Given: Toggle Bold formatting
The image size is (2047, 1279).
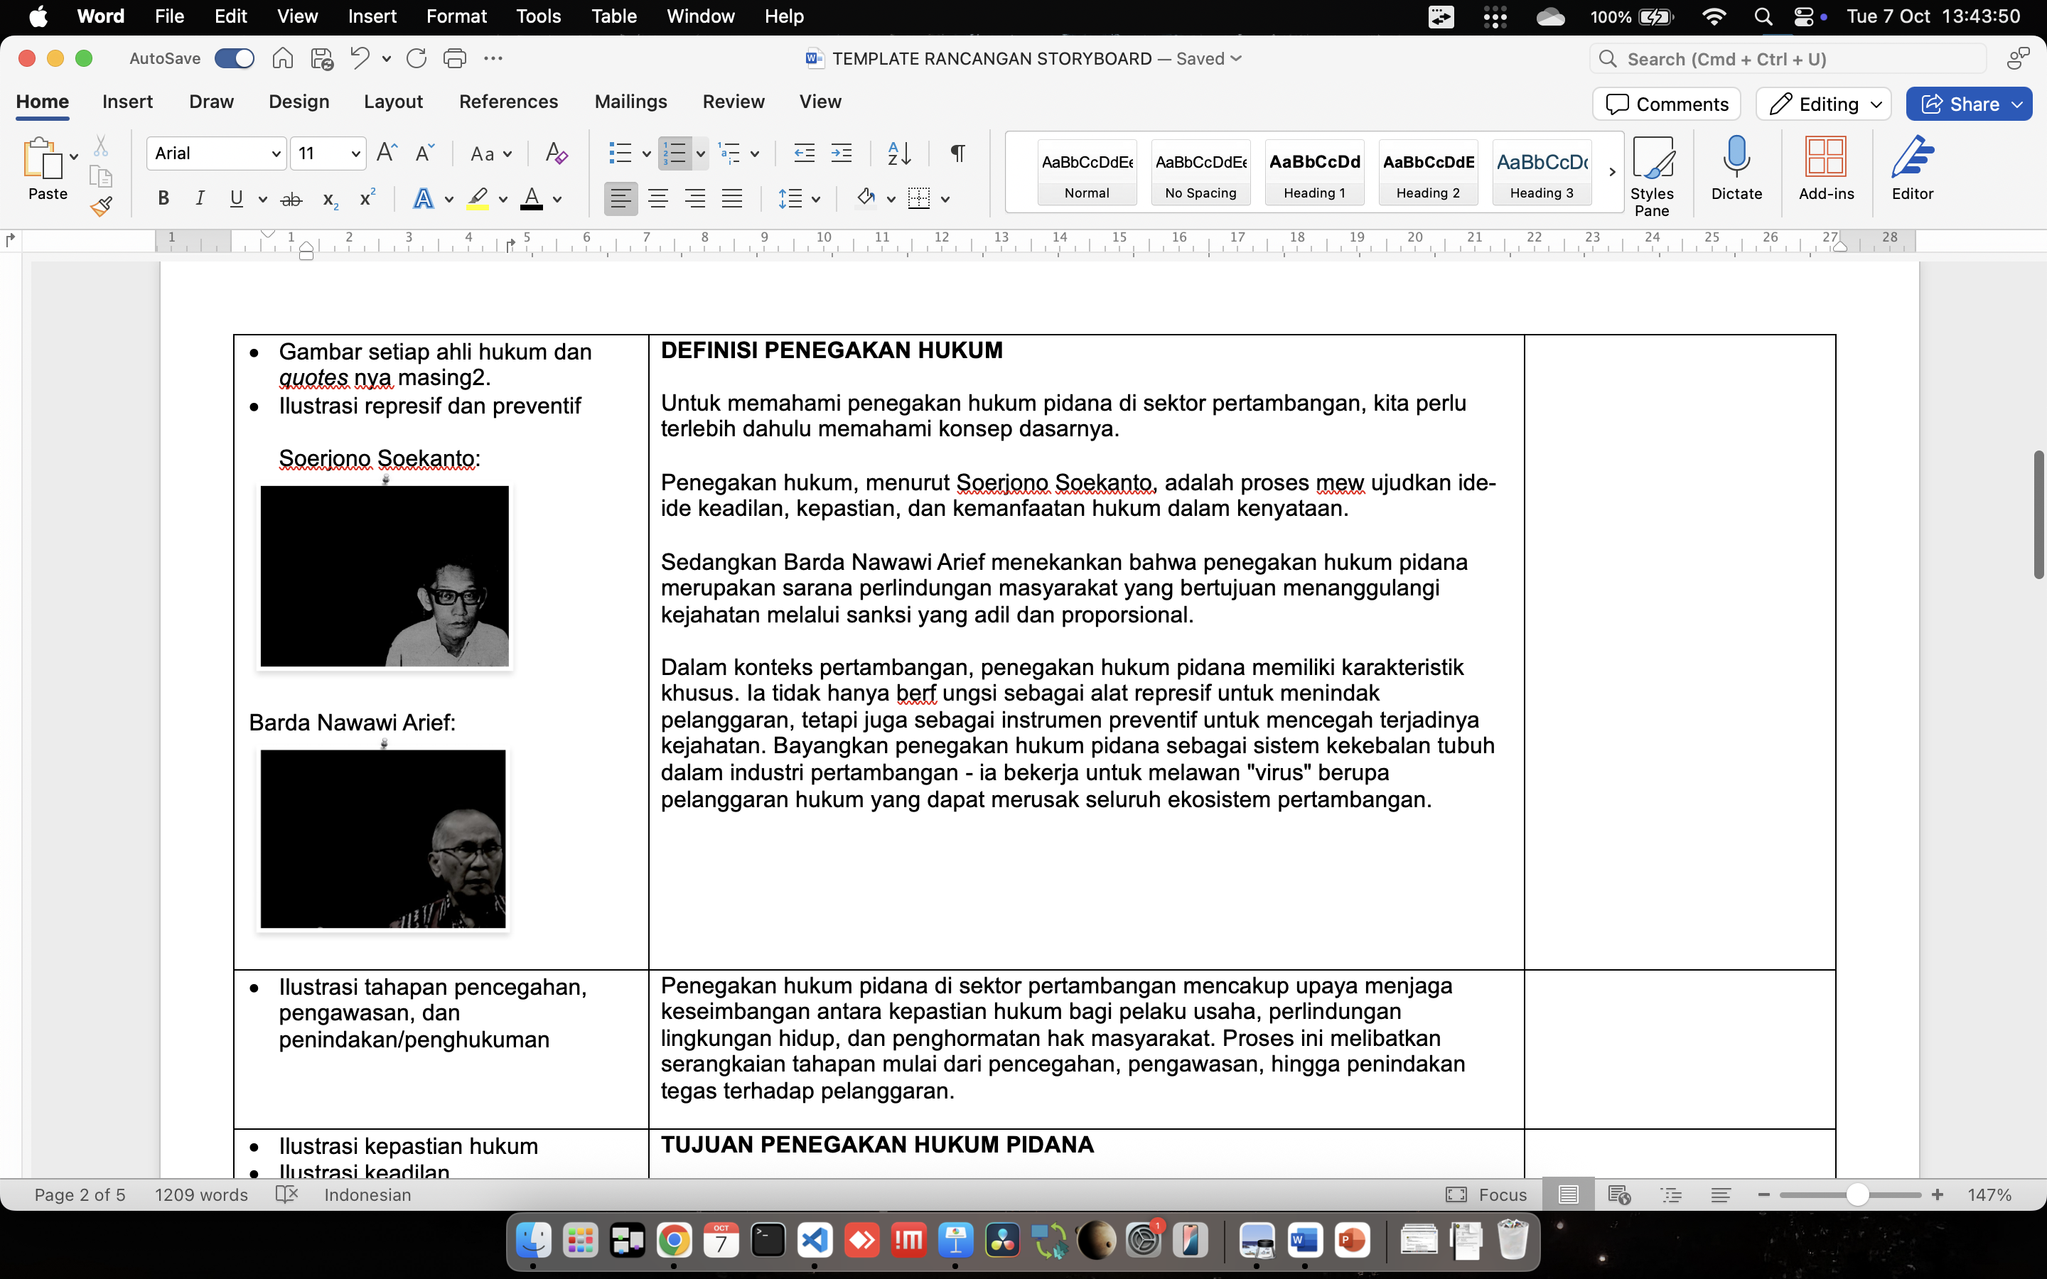Looking at the screenshot, I should 163,199.
